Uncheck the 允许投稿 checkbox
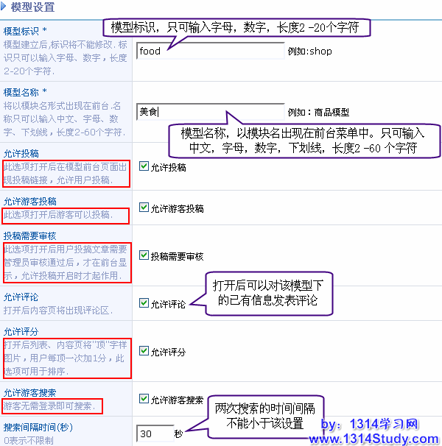442x446 pixels. pos(144,166)
